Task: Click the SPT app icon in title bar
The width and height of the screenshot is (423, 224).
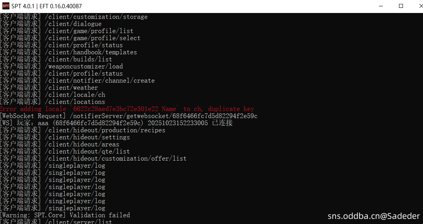Action: pyautogui.click(x=6, y=6)
